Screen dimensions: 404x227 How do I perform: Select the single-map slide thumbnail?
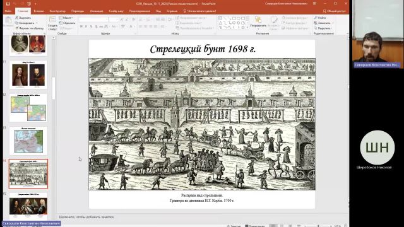[28, 141]
